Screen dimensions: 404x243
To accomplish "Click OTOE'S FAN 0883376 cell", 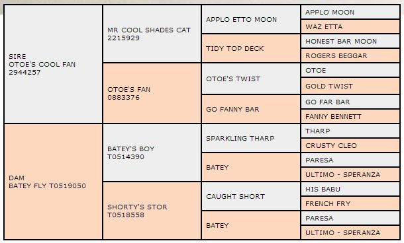I will (x=152, y=93).
